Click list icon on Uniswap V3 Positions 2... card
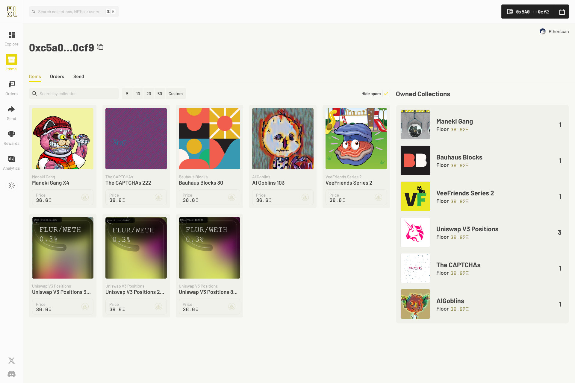Screen dimensions: 575x383 tap(158, 306)
